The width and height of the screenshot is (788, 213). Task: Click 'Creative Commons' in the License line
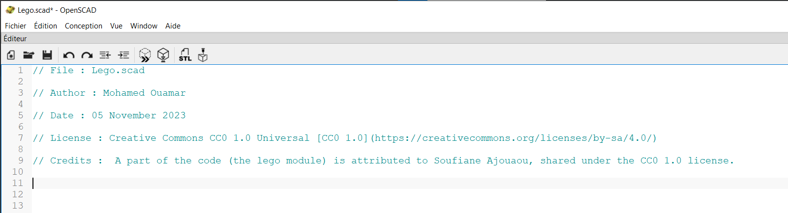pos(156,138)
